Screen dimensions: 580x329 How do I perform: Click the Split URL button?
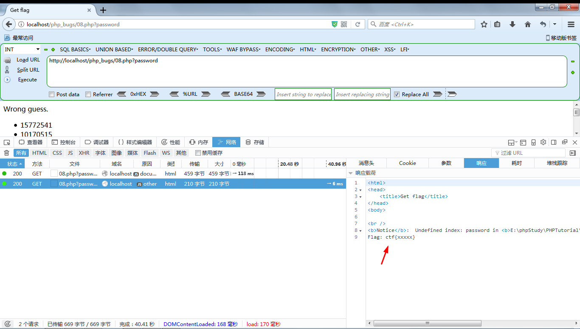[28, 70]
